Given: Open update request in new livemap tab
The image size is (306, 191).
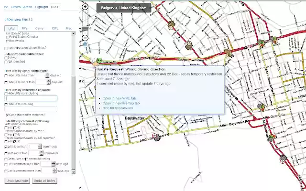Looking at the screenshot, I should [x=121, y=103].
